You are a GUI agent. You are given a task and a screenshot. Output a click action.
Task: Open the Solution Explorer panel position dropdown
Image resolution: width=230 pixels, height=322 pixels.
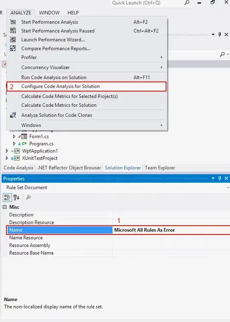point(213,34)
